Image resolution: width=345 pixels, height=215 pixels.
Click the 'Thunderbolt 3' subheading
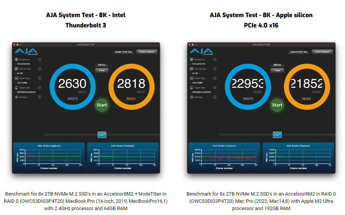click(x=86, y=25)
